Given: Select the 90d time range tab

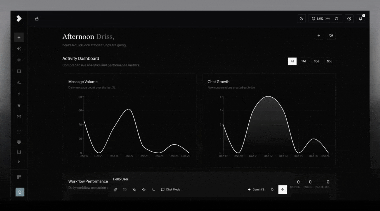Looking at the screenshot, I should coord(329,62).
